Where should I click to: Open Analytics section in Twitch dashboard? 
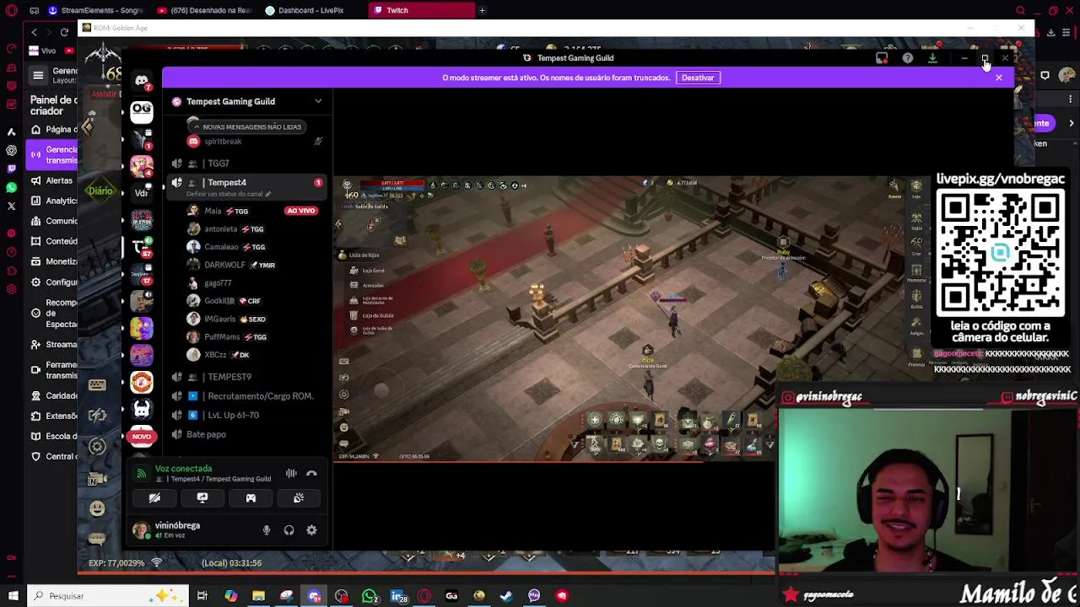[x=53, y=201]
